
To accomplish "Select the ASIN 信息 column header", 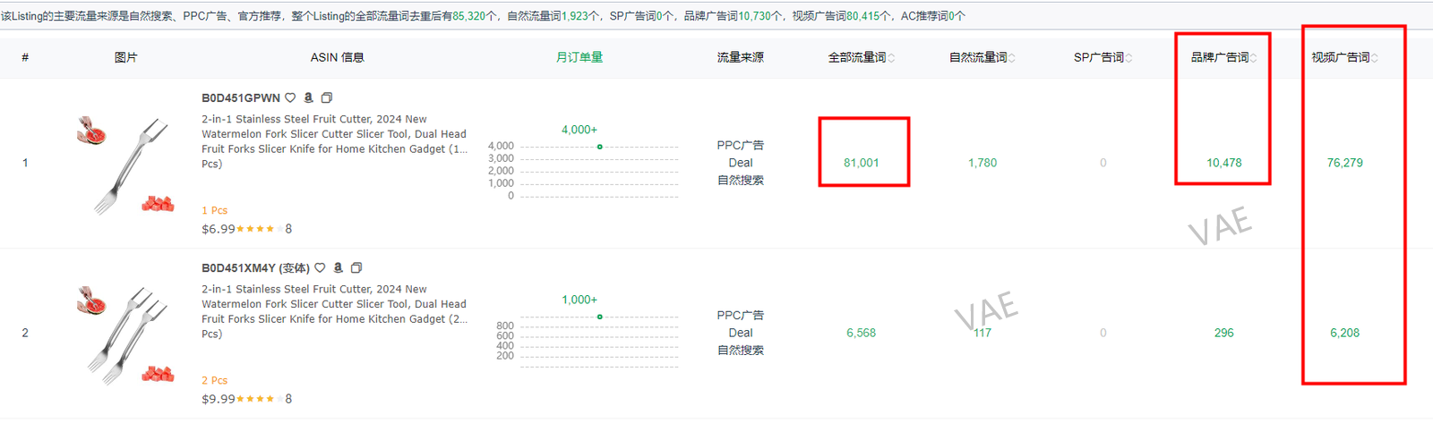I will [x=338, y=57].
